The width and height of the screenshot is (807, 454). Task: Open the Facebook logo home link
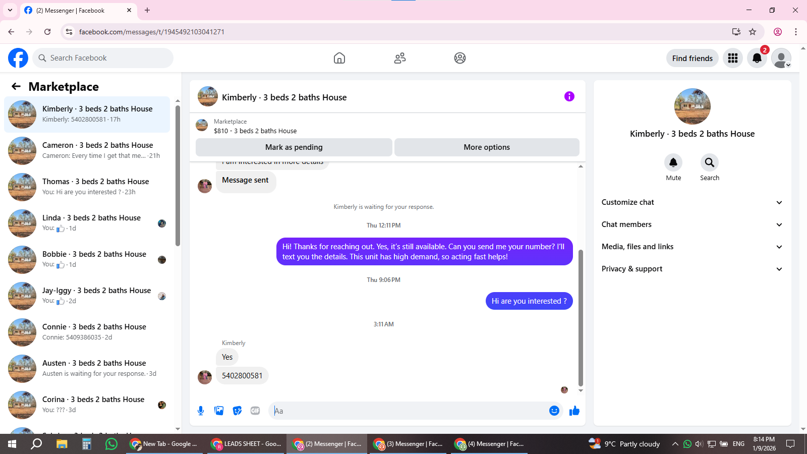click(x=18, y=58)
